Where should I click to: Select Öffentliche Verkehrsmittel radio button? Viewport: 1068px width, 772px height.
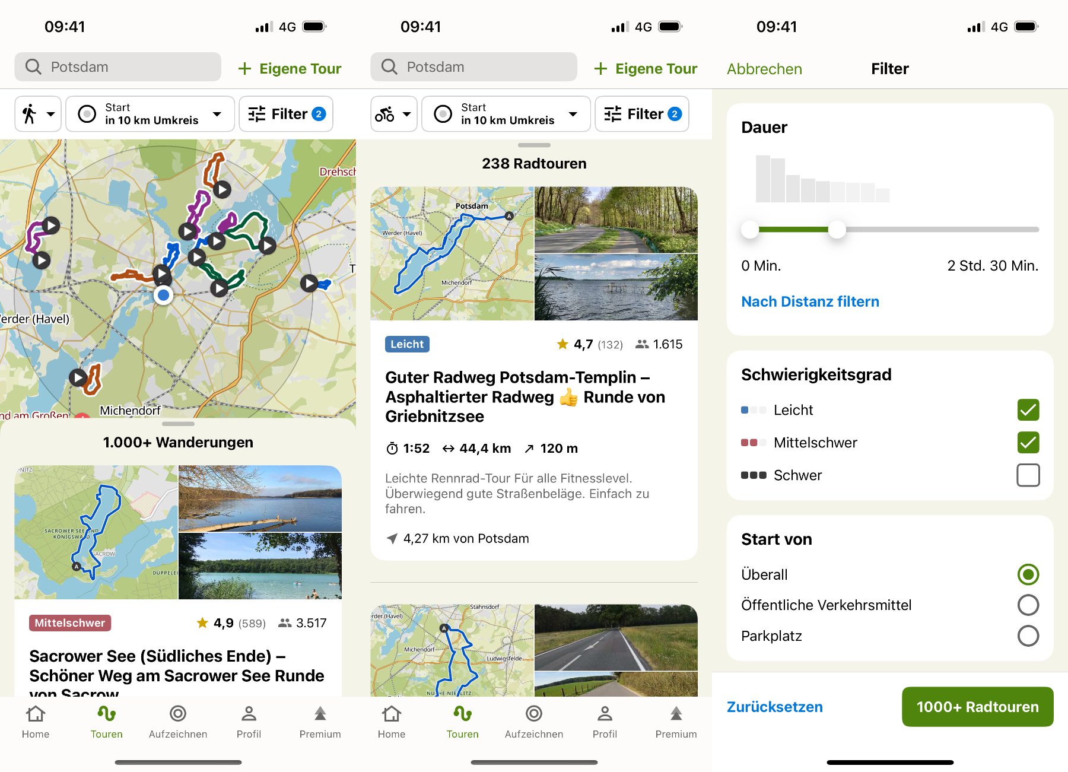(x=1028, y=605)
